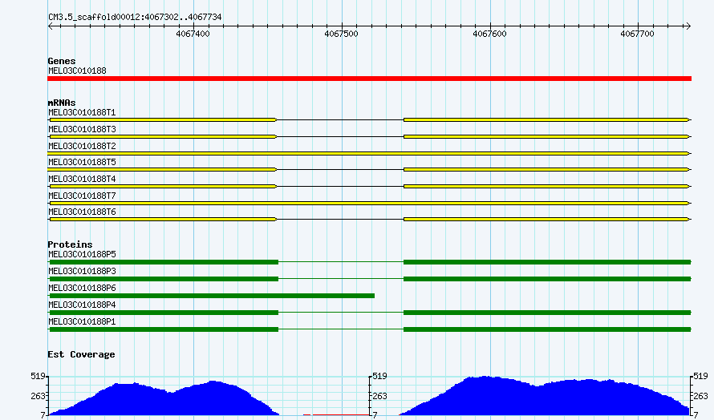
Task: Click the second segment of MELO3C010188P3
Action: coord(547,279)
